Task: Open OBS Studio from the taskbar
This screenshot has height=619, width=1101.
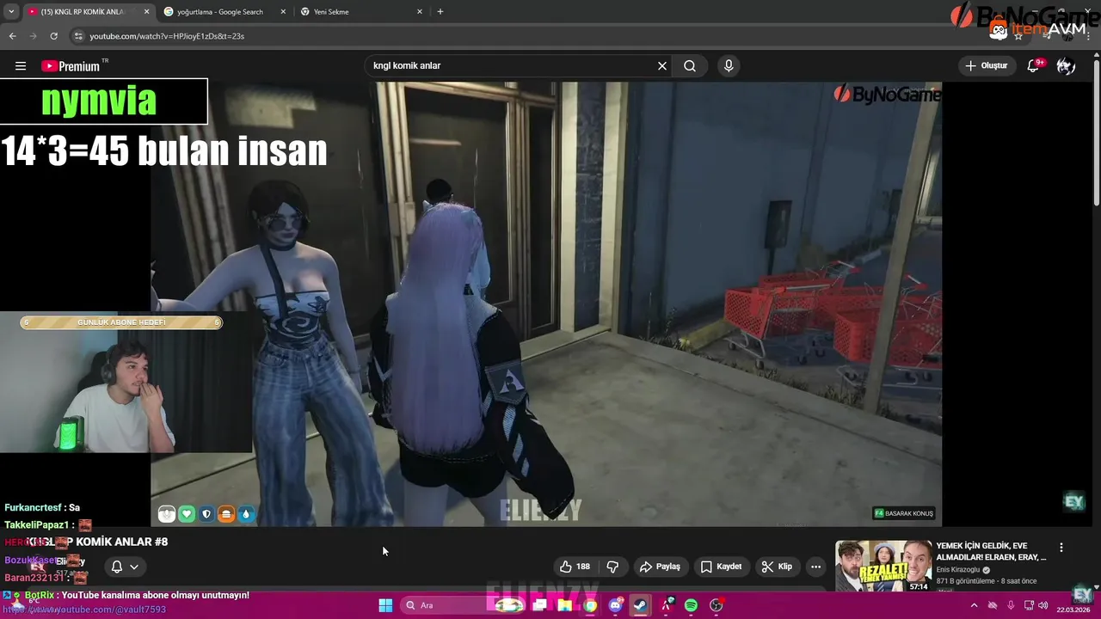Action: (x=717, y=605)
